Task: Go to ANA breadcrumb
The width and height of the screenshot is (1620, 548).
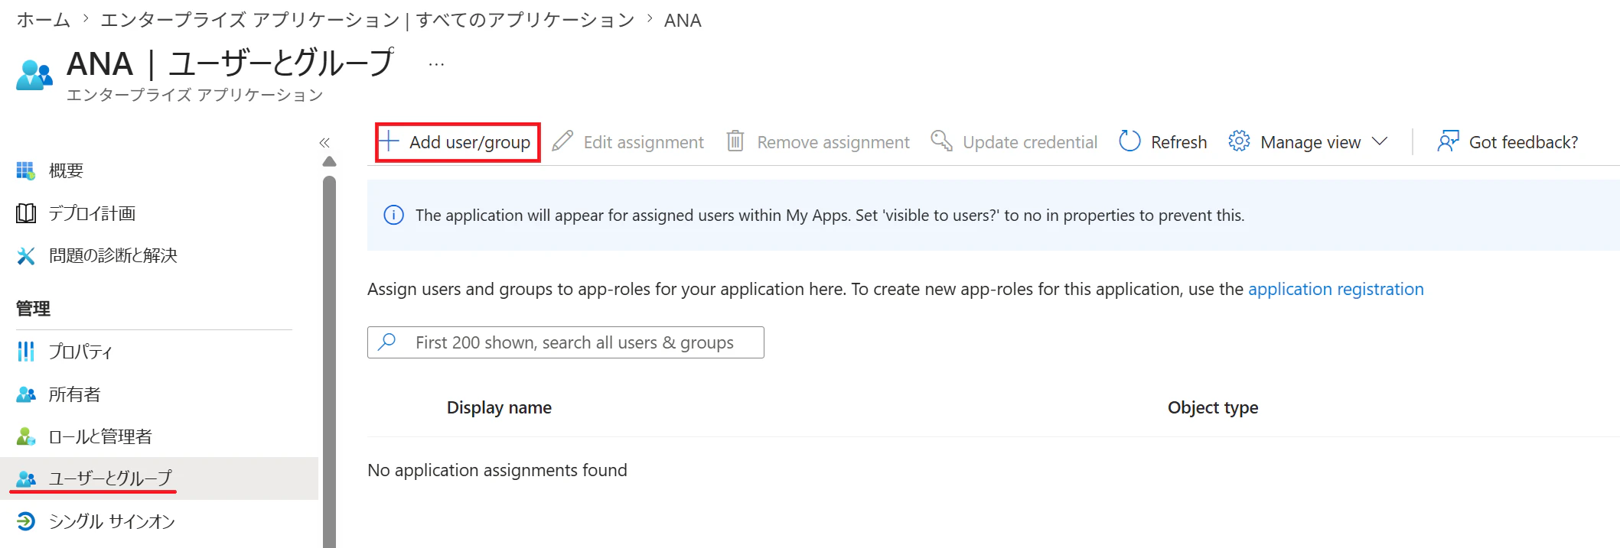Action: click(x=683, y=21)
